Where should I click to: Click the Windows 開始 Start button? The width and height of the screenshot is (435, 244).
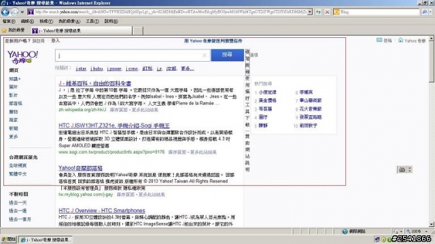9,239
